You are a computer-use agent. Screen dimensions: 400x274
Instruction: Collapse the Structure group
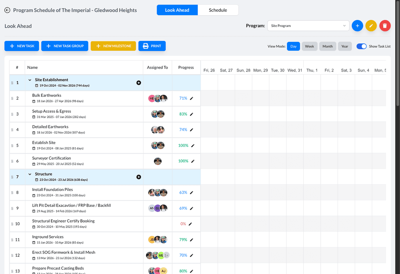click(30, 174)
